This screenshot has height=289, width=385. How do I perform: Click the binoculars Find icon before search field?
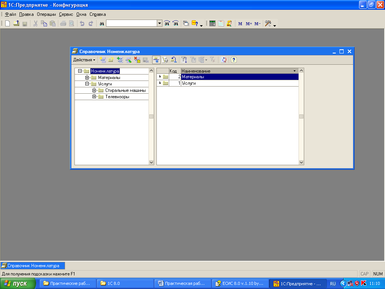click(102, 24)
